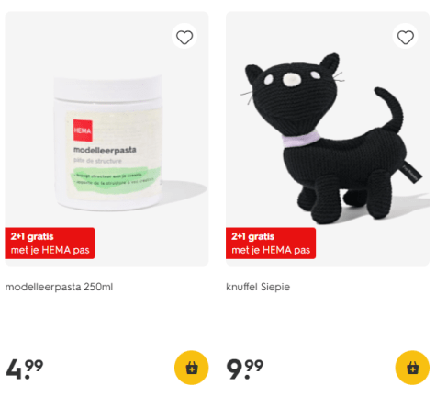Open the modelleerpasta jar product image
Viewport: 436px width, 397px height.
[x=106, y=139]
